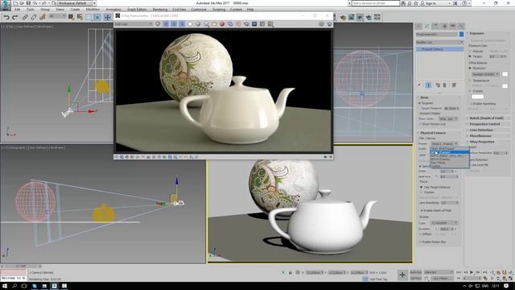Open the Workspace Default dropdown
The height and width of the screenshot is (290, 515).
pos(75,3)
